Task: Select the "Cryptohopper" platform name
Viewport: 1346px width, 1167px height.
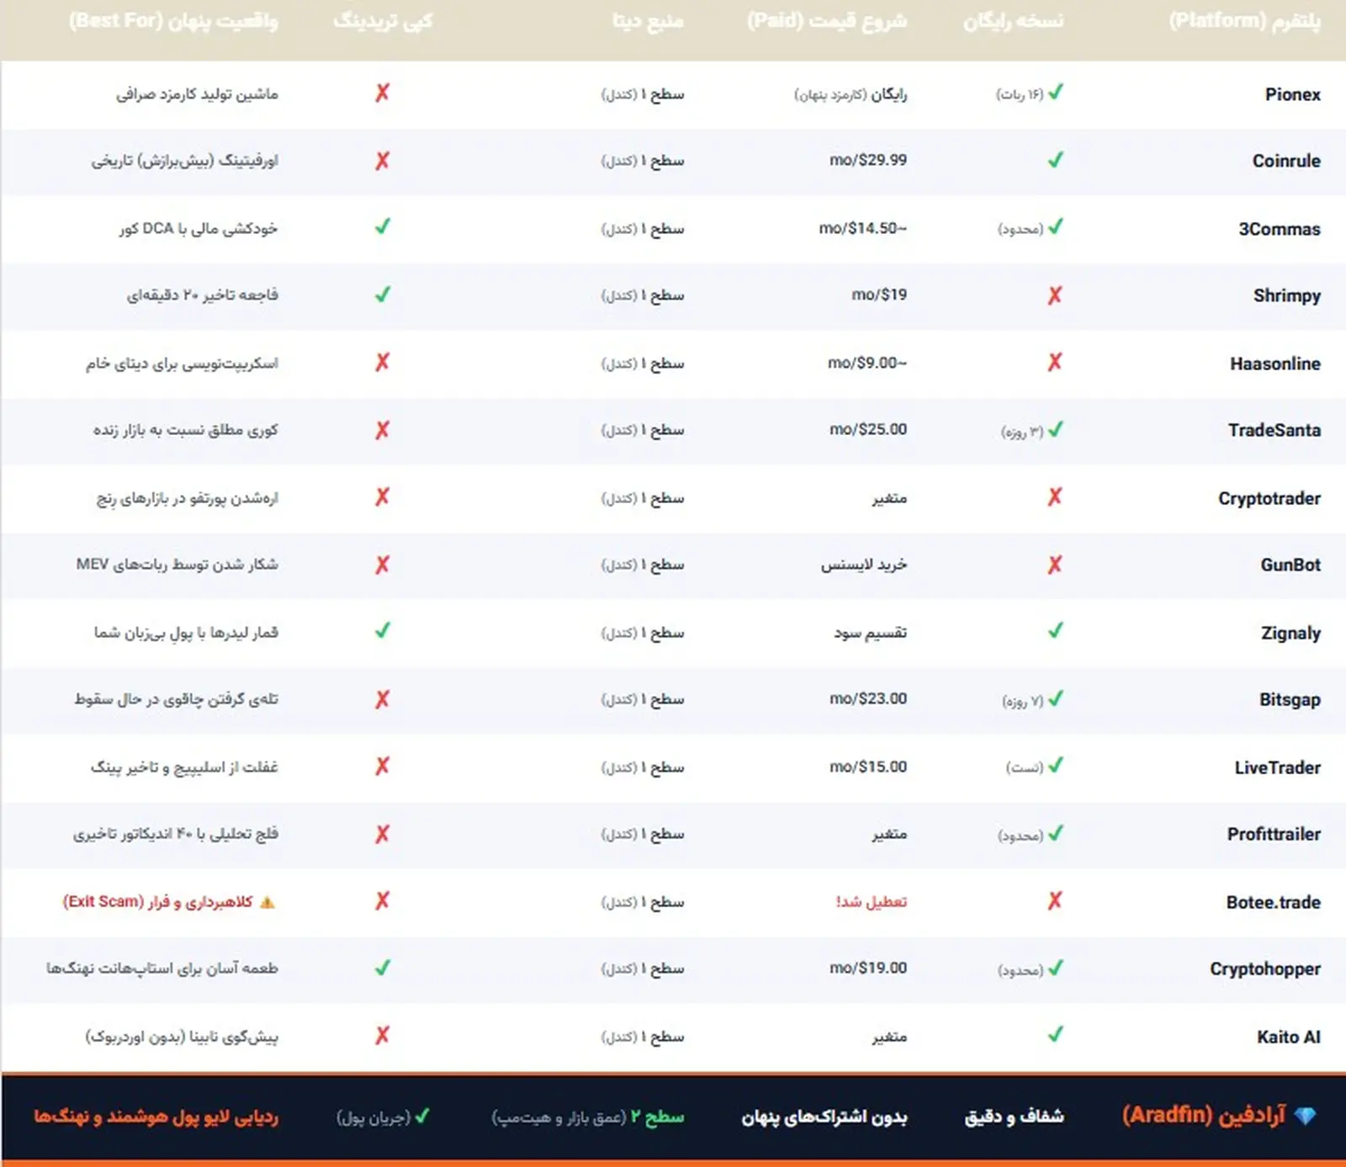Action: [1265, 968]
